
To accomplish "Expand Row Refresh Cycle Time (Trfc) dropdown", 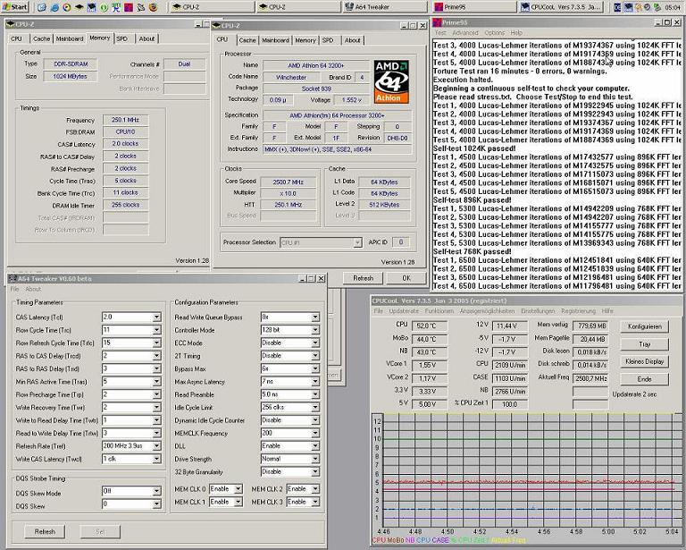I will (x=156, y=343).
